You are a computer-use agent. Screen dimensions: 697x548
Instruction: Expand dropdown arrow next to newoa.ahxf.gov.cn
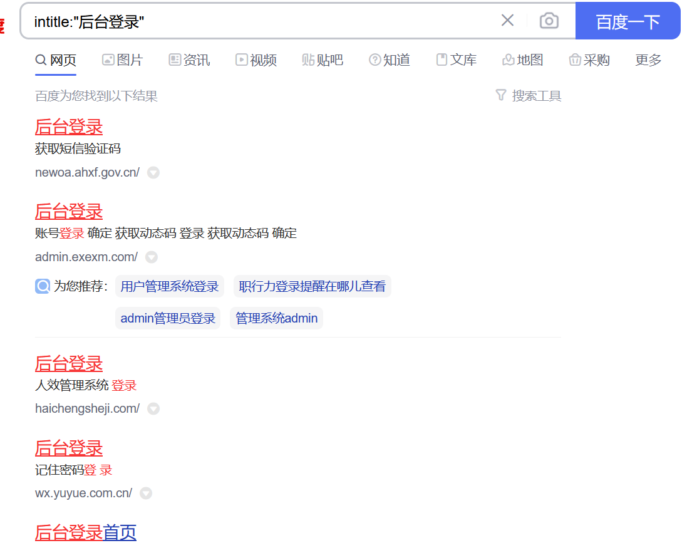point(153,172)
